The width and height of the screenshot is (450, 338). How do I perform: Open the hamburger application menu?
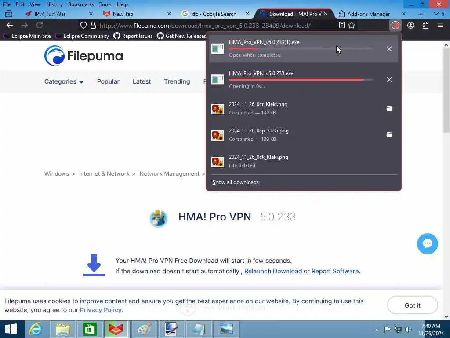[x=440, y=25]
